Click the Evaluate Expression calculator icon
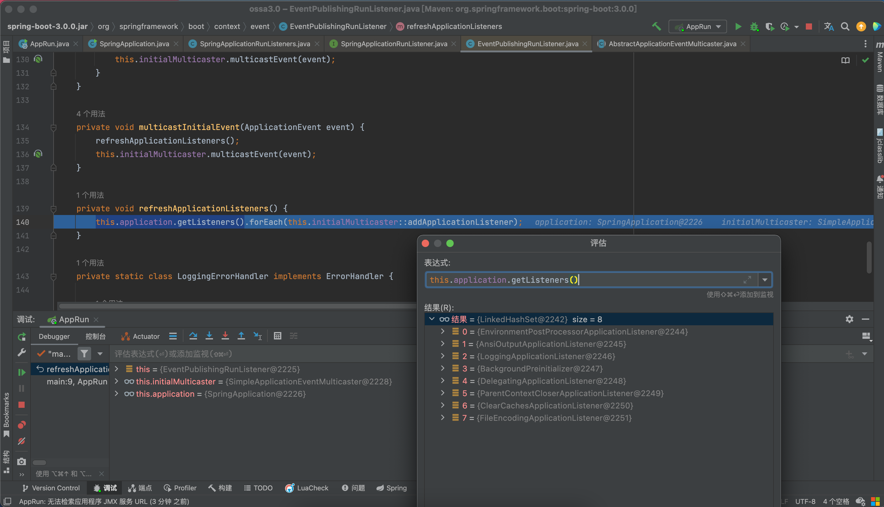884x507 pixels. (x=277, y=336)
